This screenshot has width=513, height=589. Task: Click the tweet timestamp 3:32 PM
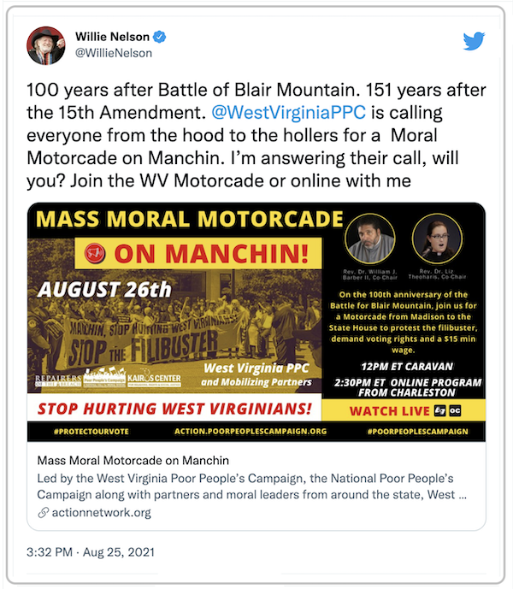50,552
